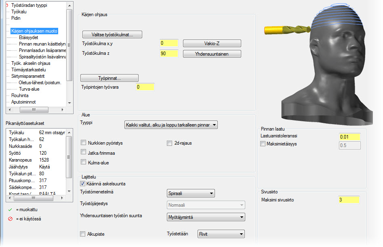Select Kärjen ohjauksen muoto tree item
Screen dimensions: 383x247
click(x=34, y=31)
